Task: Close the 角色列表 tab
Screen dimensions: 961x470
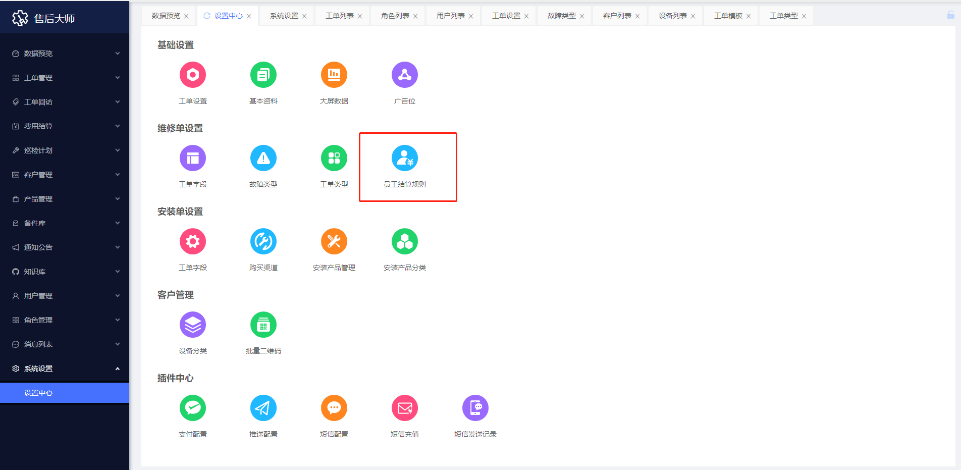Action: coord(415,16)
